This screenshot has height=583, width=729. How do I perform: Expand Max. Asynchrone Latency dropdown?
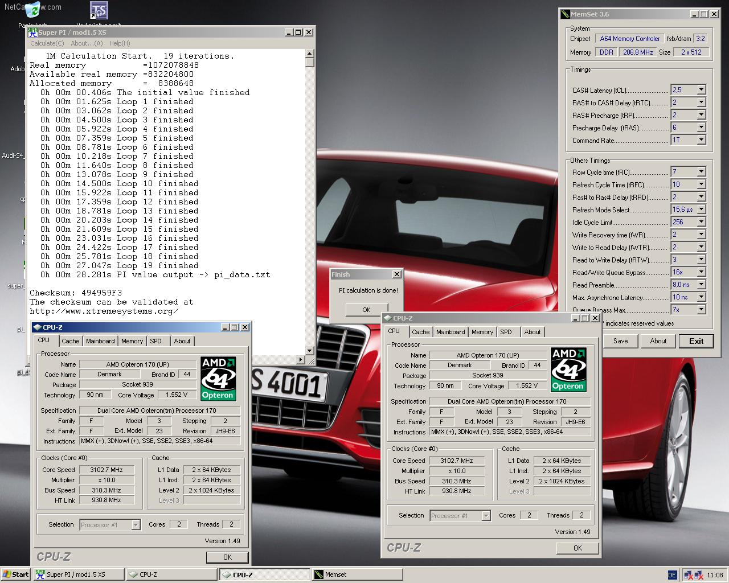tap(701, 297)
